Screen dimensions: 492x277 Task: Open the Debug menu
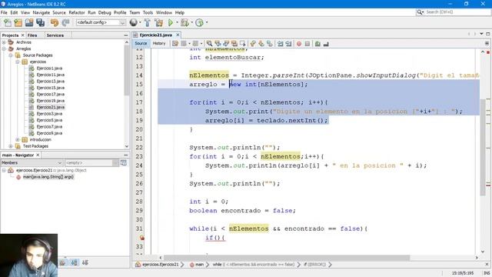105,12
